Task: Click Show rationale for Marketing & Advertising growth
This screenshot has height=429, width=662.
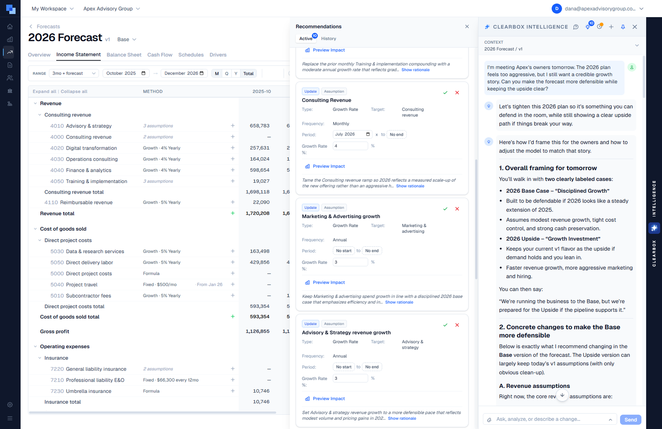Action: (x=399, y=302)
